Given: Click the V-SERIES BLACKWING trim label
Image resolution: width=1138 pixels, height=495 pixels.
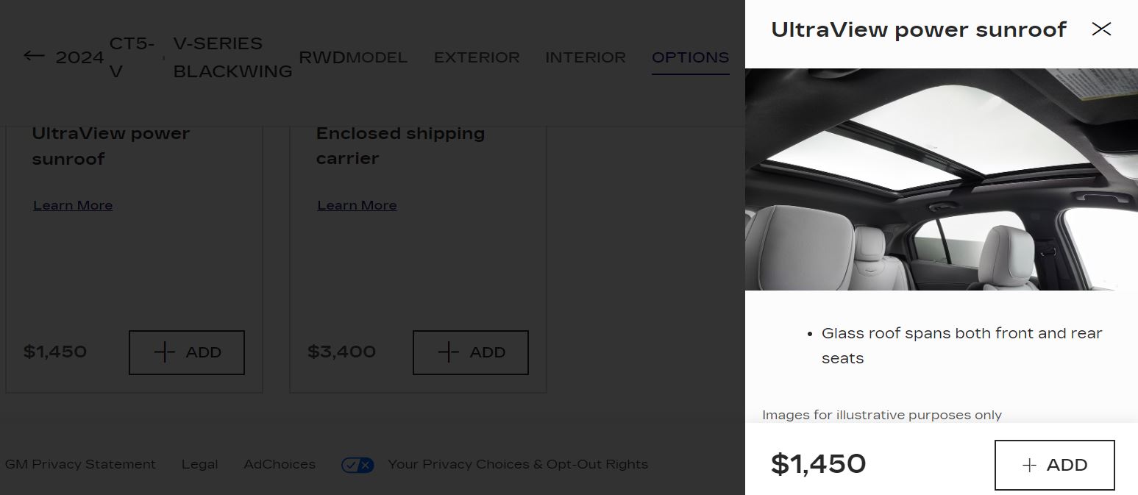Looking at the screenshot, I should [232, 57].
